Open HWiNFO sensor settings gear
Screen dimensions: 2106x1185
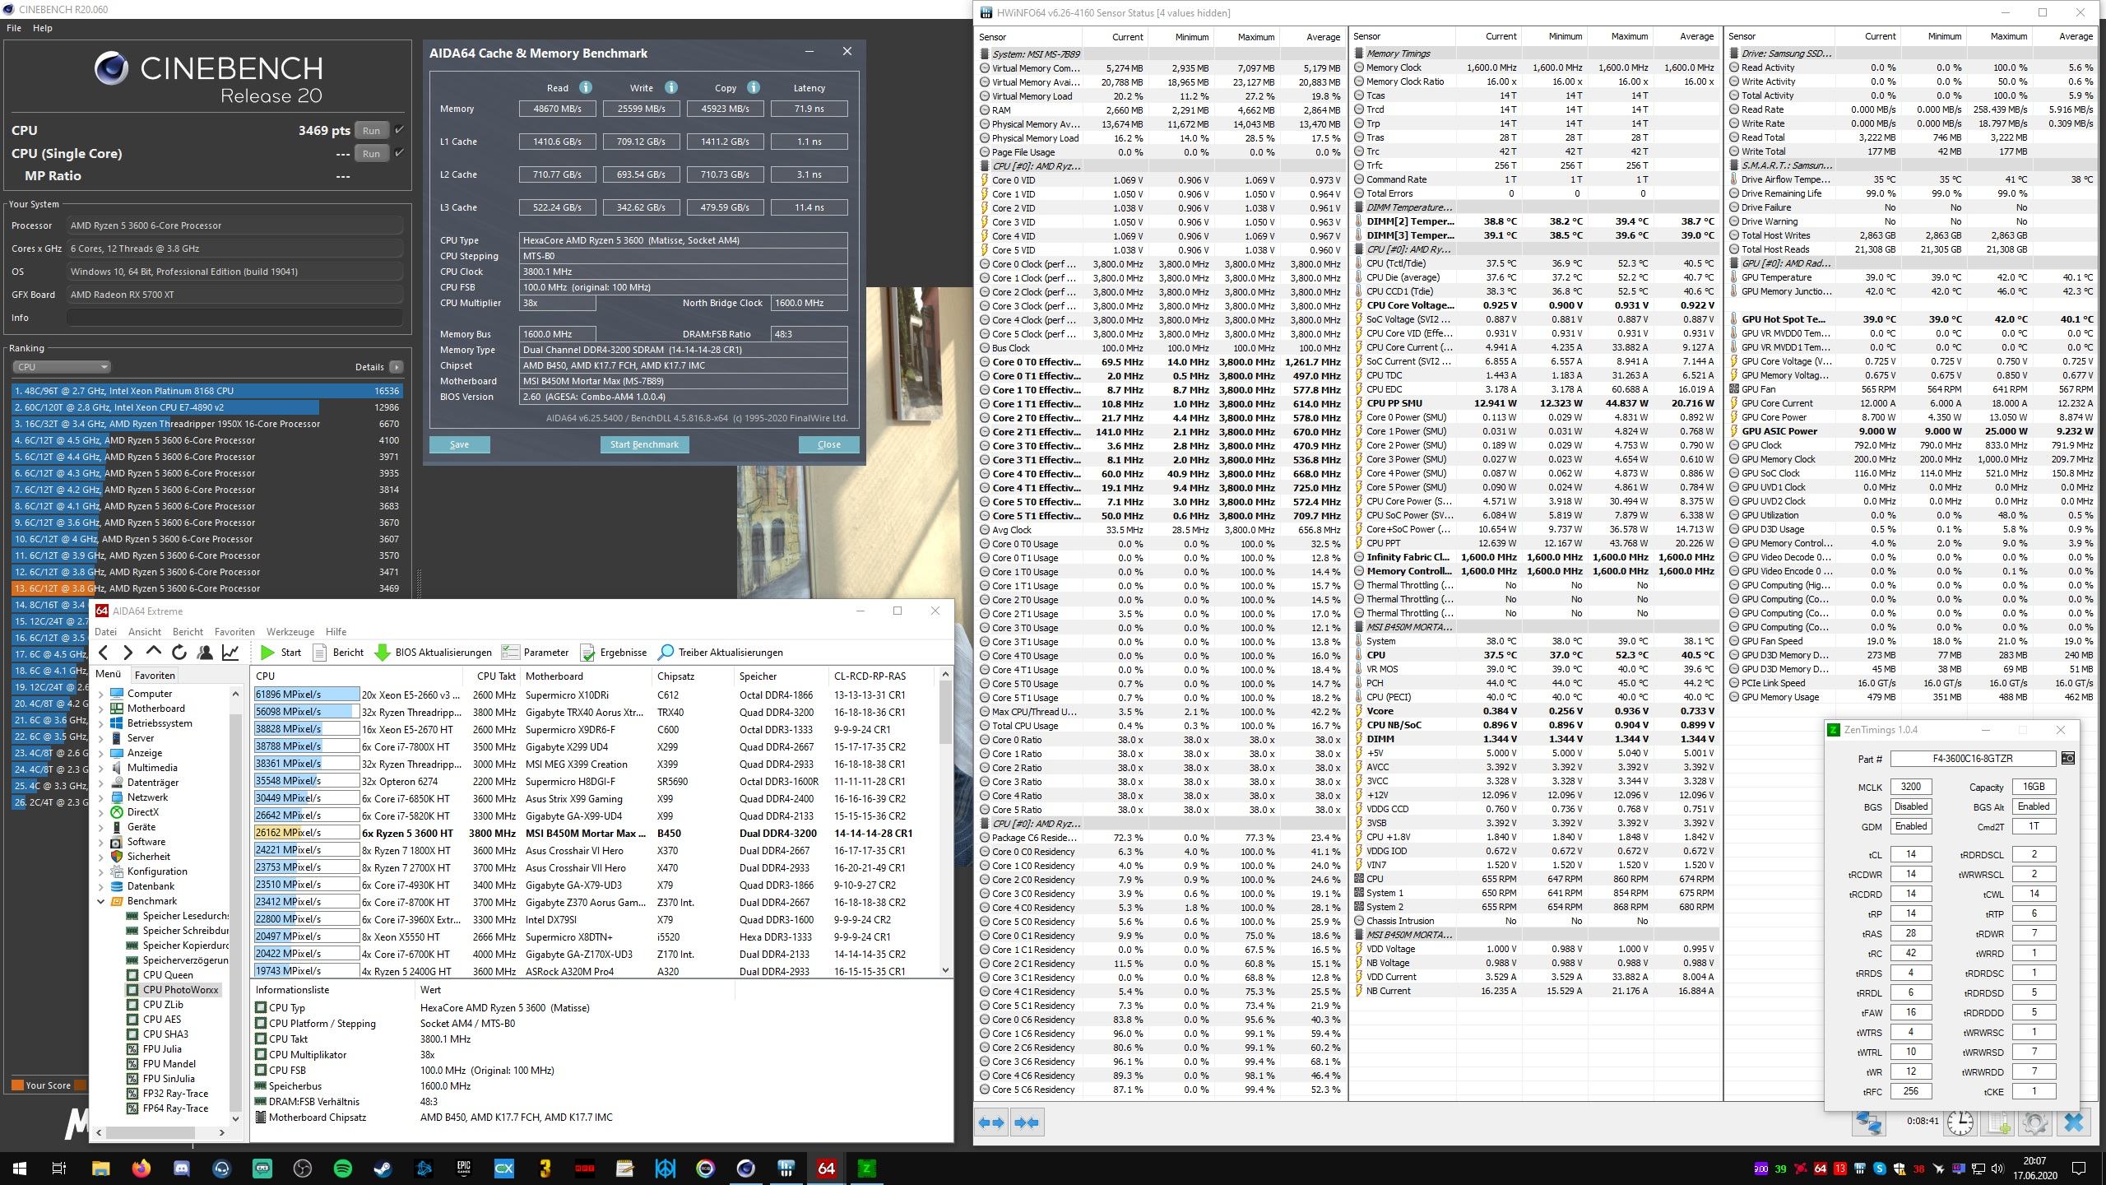click(x=2035, y=1122)
